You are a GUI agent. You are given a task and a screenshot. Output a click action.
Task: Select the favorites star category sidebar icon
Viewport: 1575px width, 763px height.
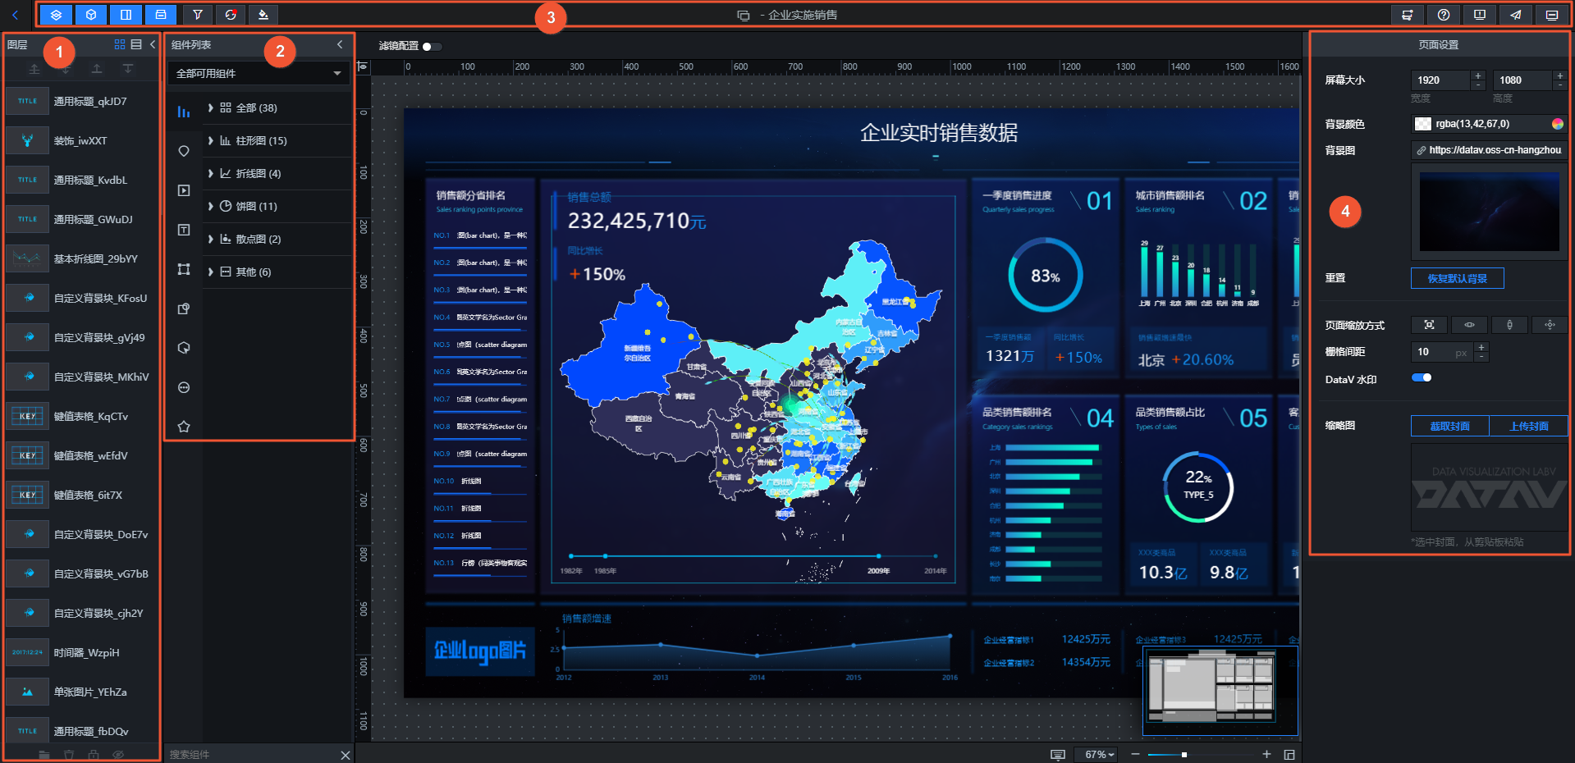[184, 427]
